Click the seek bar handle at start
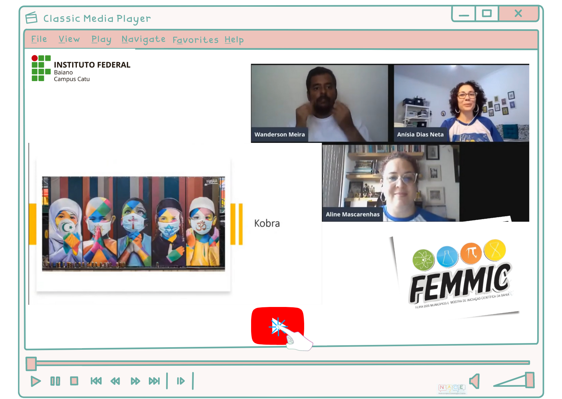Screen dimensions: 562x399 [31, 364]
